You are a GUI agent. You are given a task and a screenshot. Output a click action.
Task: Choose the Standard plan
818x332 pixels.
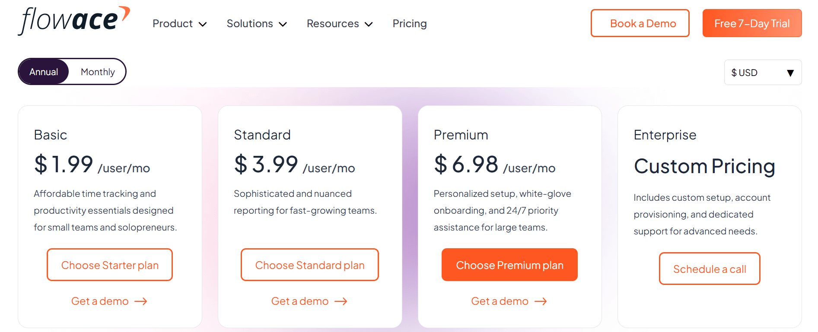pyautogui.click(x=309, y=265)
